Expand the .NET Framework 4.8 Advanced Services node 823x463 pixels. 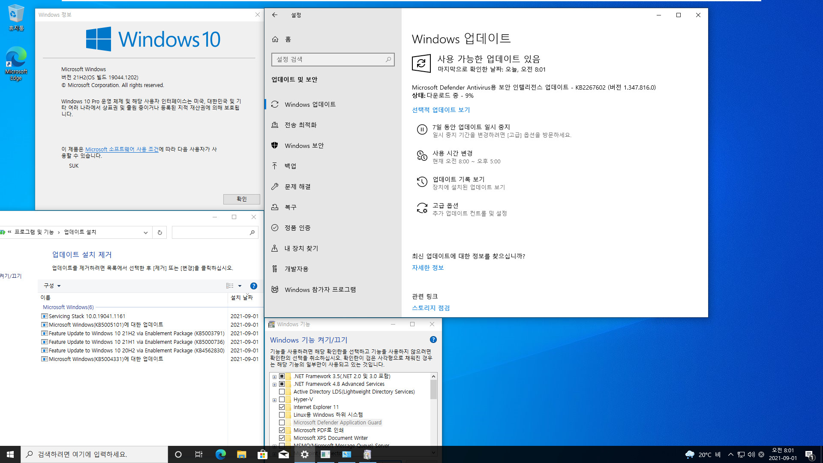pyautogui.click(x=274, y=385)
